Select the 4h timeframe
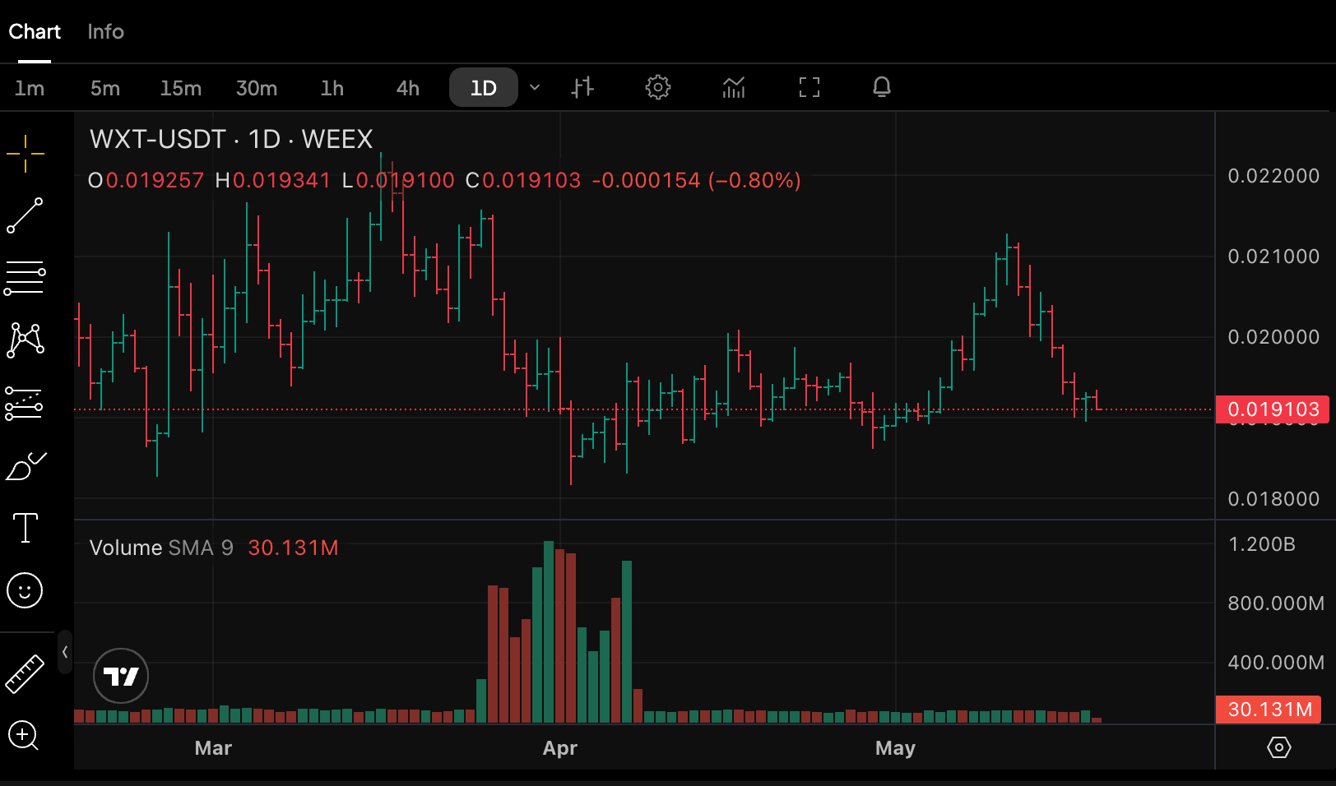Screen dimensions: 1336x786 point(408,88)
